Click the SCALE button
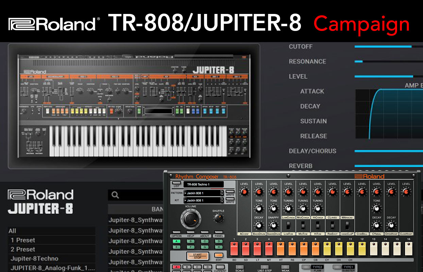The width and height of the screenshot is (423, 272). click(240, 267)
